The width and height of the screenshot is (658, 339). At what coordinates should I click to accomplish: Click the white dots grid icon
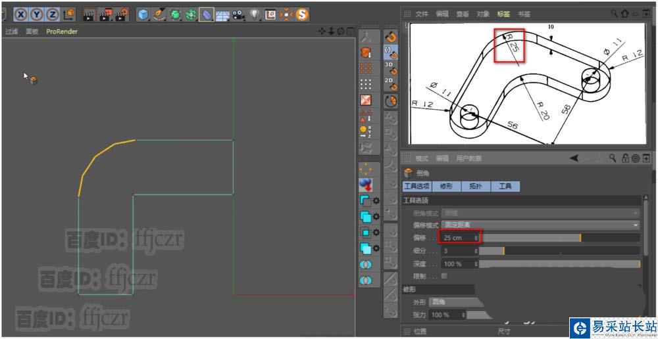tap(366, 84)
